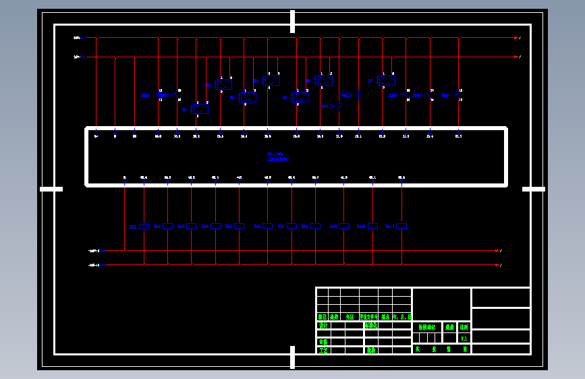Viewport: 585px width, 379px height.
Task: Click the B4 label text
Action: coord(256,81)
